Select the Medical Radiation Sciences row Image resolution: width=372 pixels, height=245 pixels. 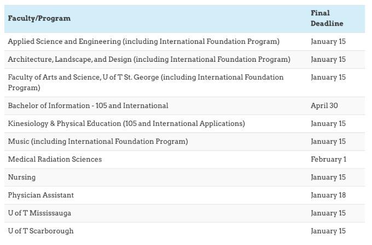pyautogui.click(x=184, y=159)
